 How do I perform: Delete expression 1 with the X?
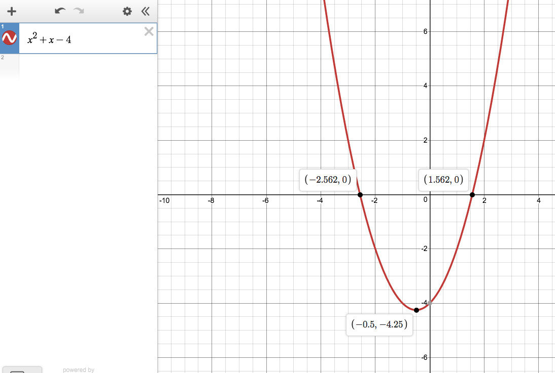point(149,31)
